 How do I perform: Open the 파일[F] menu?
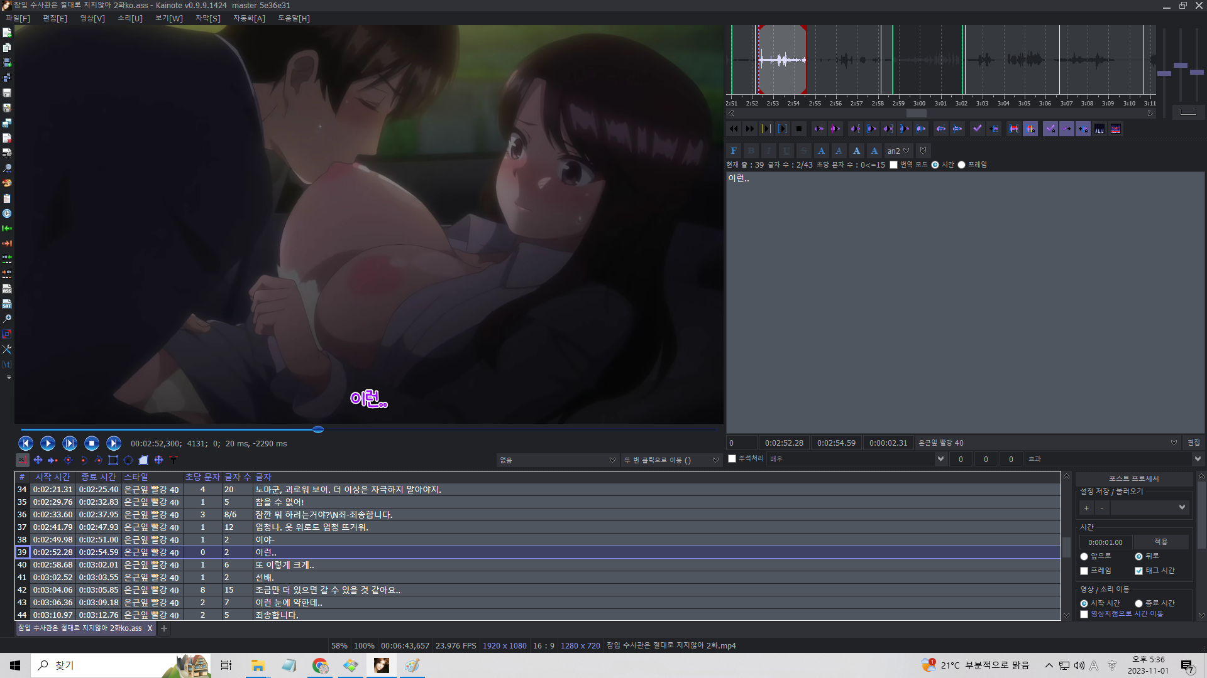click(18, 18)
